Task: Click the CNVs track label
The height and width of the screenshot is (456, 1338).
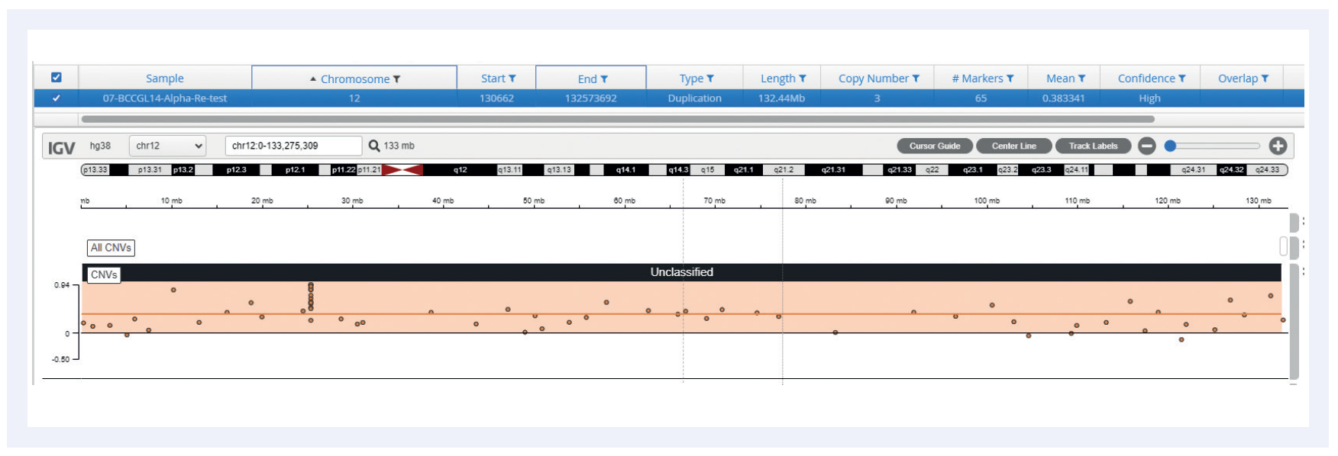Action: [x=103, y=275]
